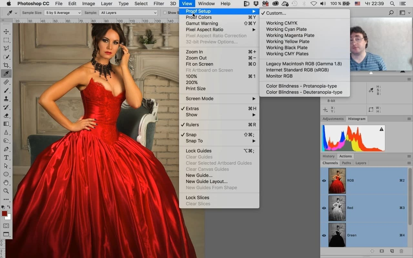Toggle Quick Mask mode icon
This screenshot has width=413, height=258.
(6, 226)
